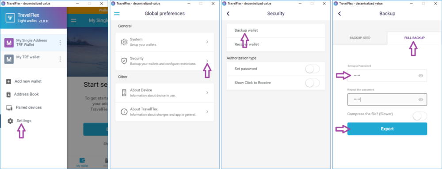
Task: Enable the Show Click to Receive switch
Action: click(x=312, y=83)
